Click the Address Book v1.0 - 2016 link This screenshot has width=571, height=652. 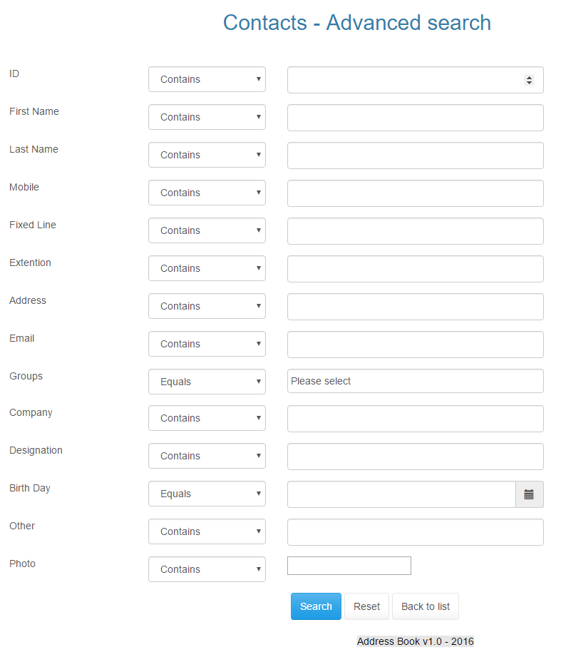click(415, 641)
